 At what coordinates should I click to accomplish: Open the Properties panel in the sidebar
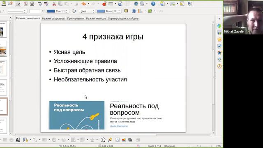(x=219, y=26)
